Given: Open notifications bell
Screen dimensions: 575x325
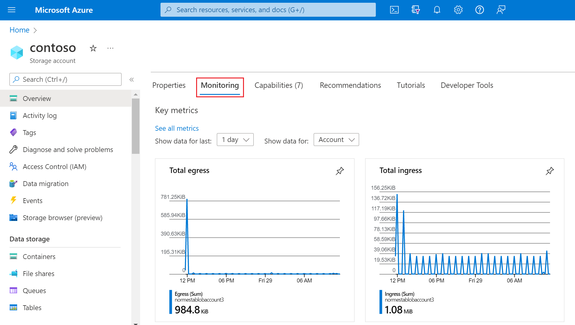Looking at the screenshot, I should pos(437,10).
